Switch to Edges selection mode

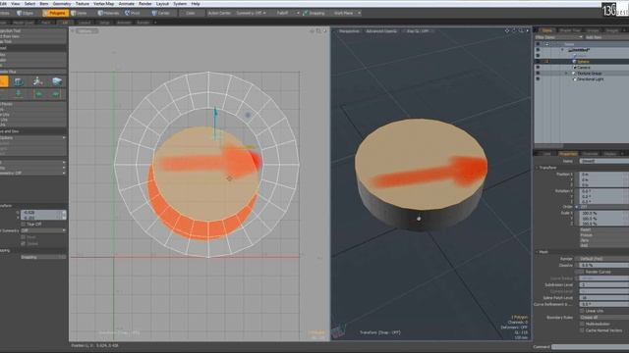(26, 13)
